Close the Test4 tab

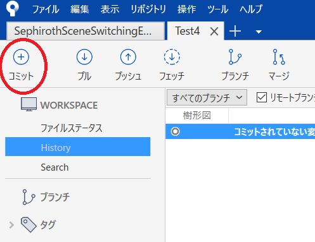pos(214,32)
